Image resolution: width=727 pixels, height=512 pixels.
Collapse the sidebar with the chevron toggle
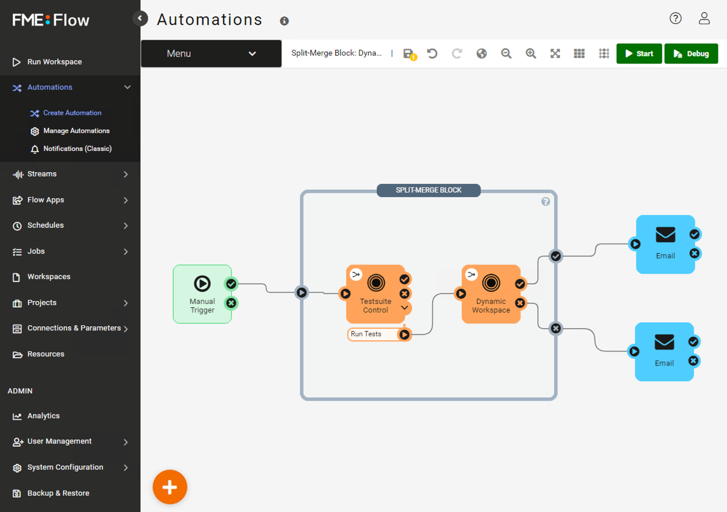(x=140, y=18)
